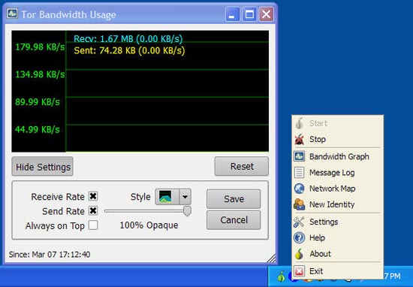The height and width of the screenshot is (287, 413).
Task: Click the About onion icon in menu
Action: [299, 254]
